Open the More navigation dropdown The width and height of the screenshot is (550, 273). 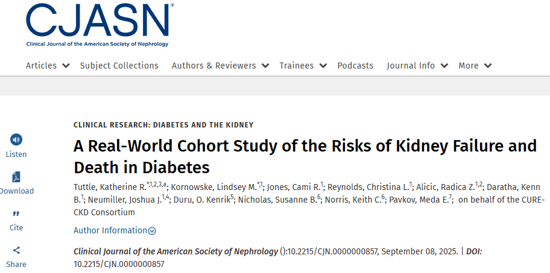[488, 66]
